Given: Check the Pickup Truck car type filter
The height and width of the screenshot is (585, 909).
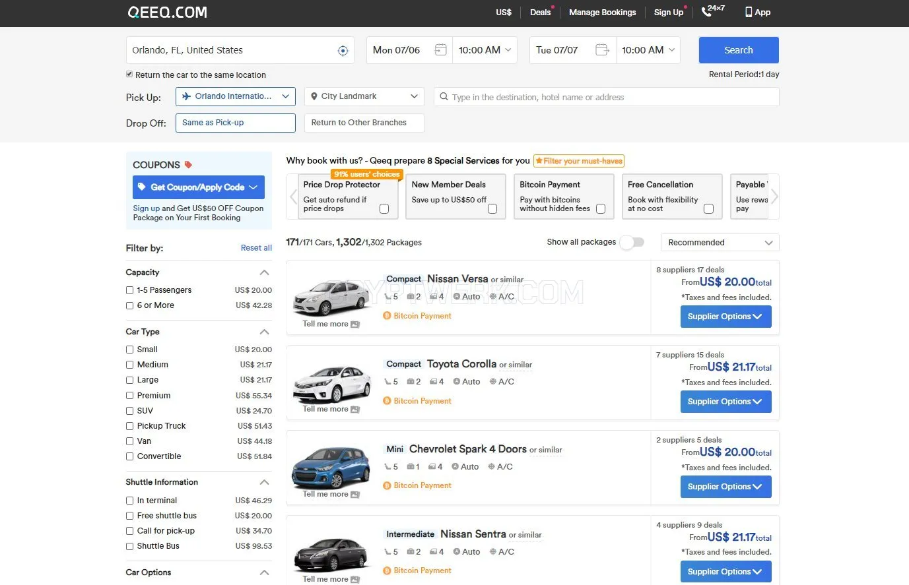Looking at the screenshot, I should coord(130,426).
